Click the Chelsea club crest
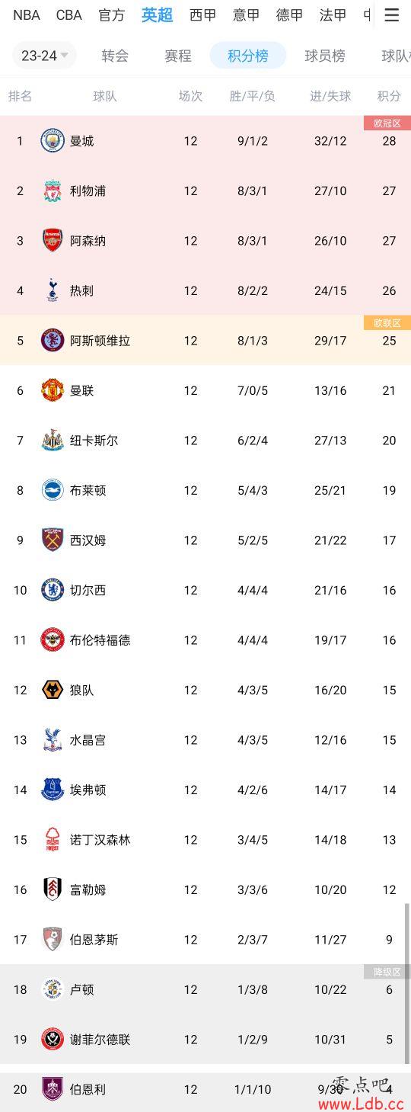 coord(53,590)
